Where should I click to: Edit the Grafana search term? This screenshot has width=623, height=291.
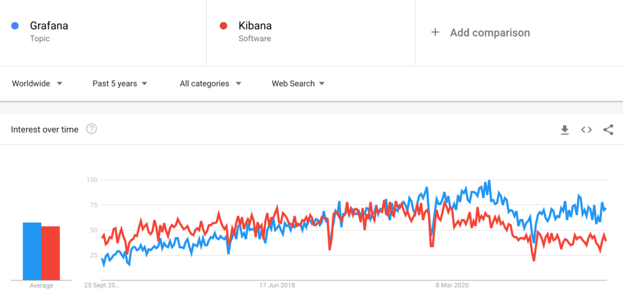coord(49,26)
